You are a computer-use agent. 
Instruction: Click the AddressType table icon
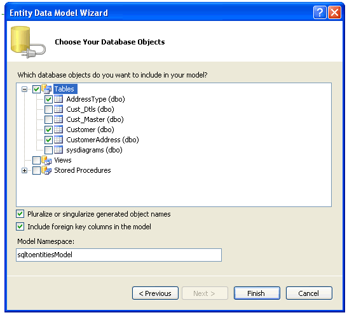click(x=58, y=99)
